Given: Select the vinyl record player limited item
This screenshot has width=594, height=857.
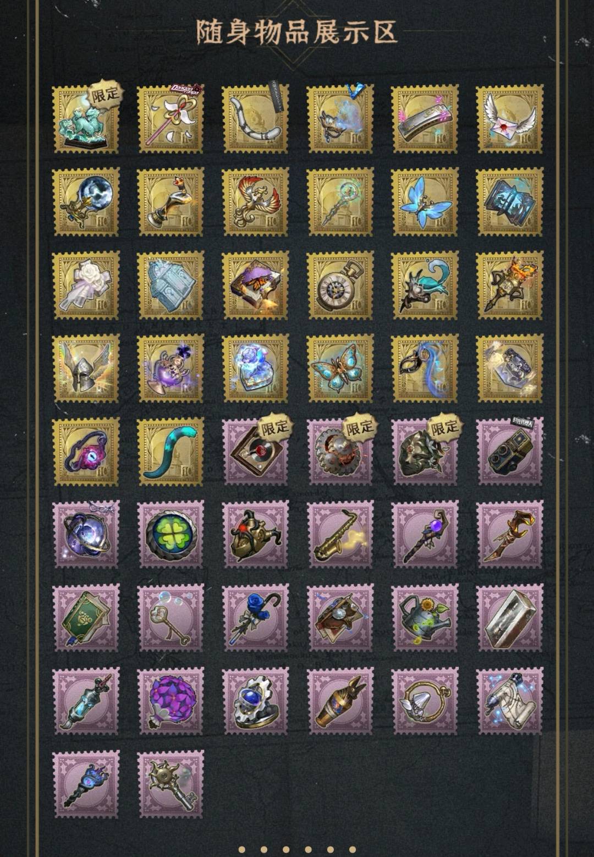Looking at the screenshot, I should click(255, 451).
